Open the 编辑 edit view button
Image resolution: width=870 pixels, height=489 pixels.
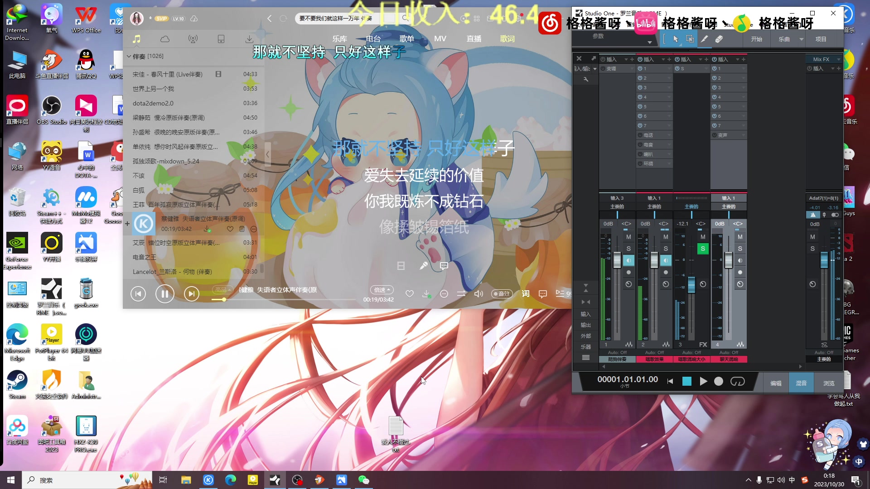click(776, 383)
